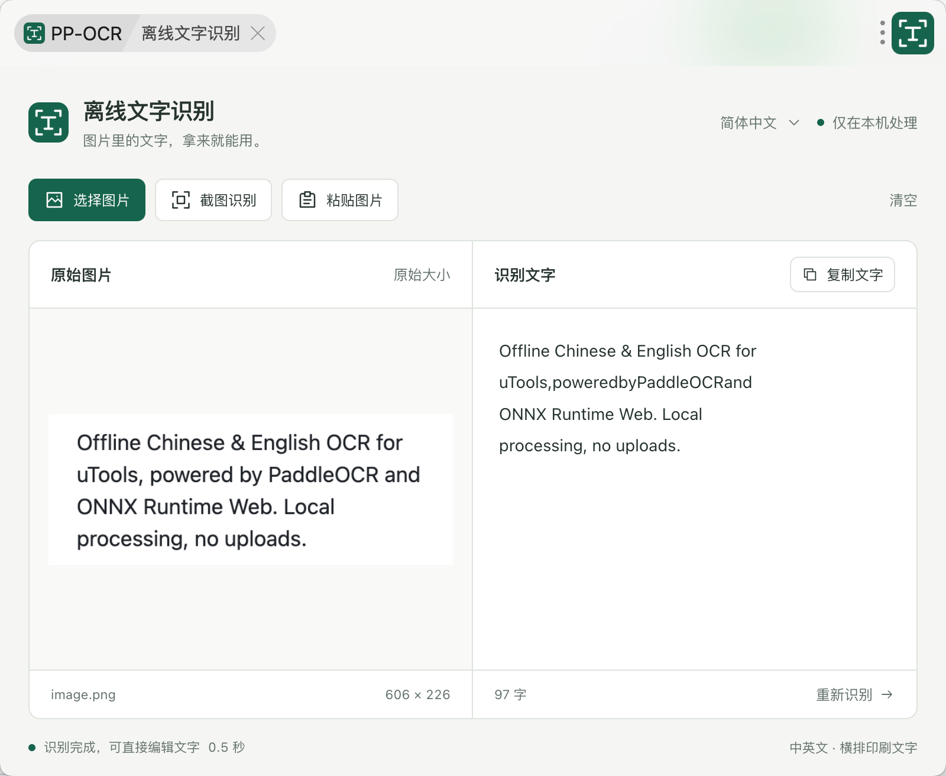Click the PP-OCR plugin icon in tab

click(34, 33)
